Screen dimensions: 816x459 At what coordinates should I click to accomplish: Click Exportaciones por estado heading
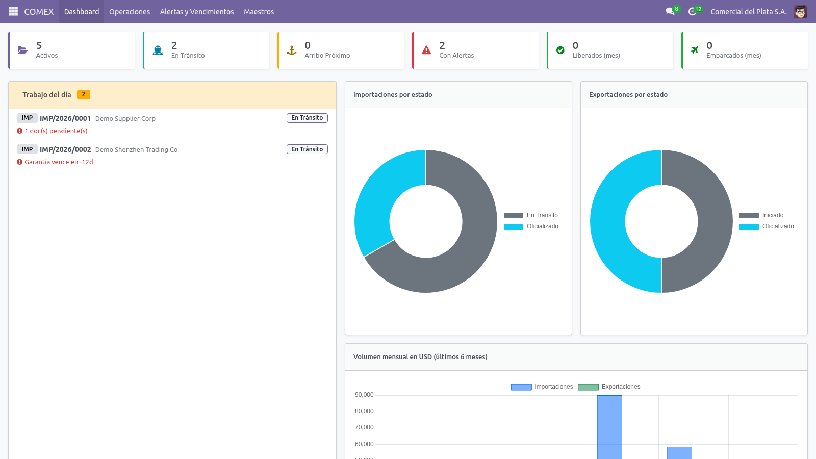(628, 94)
